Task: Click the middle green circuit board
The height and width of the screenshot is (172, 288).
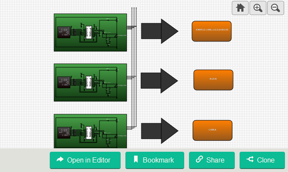Action: 90,82
